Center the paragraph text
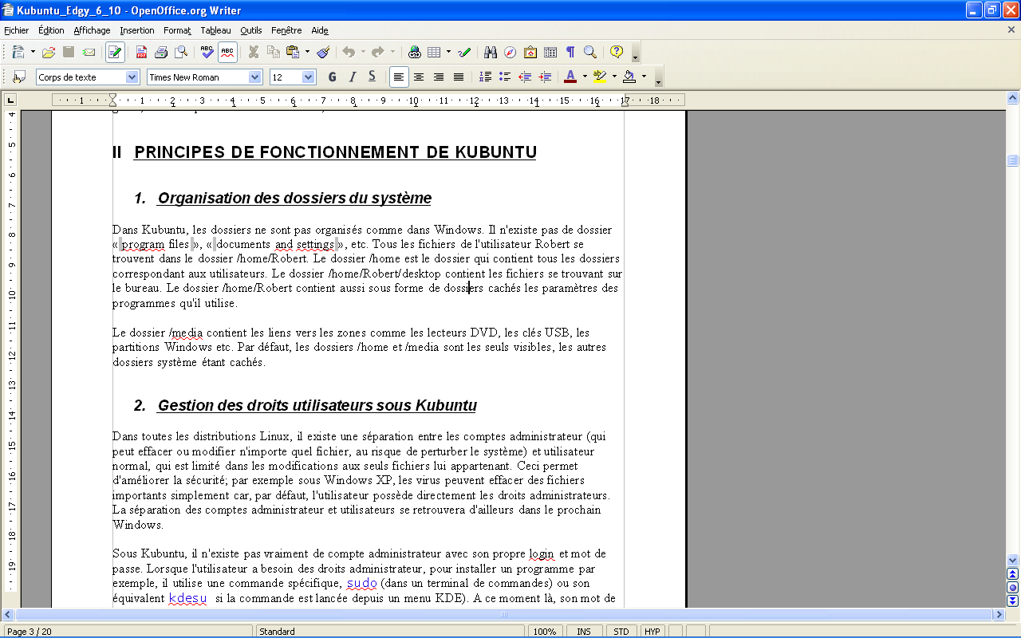Image resolution: width=1021 pixels, height=638 pixels. coord(419,77)
